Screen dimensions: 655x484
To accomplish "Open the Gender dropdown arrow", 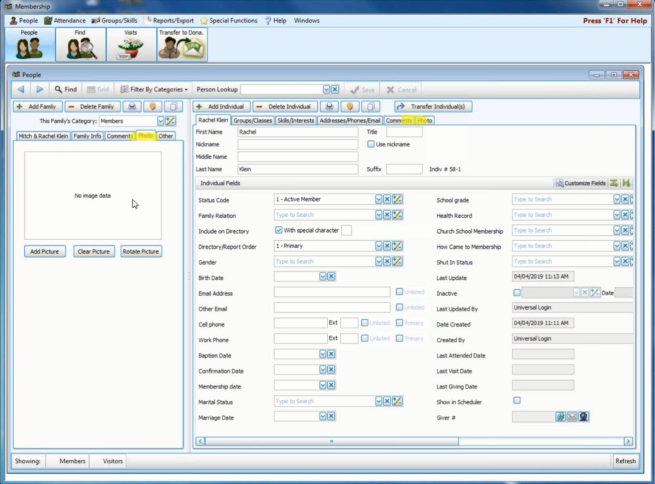I will tap(378, 261).
